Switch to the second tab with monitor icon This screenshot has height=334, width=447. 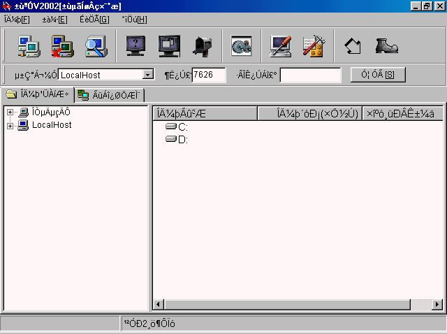(109, 95)
